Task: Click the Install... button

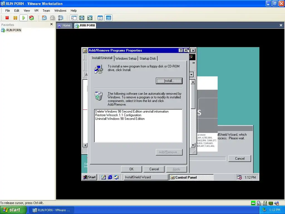Action: pos(169,81)
